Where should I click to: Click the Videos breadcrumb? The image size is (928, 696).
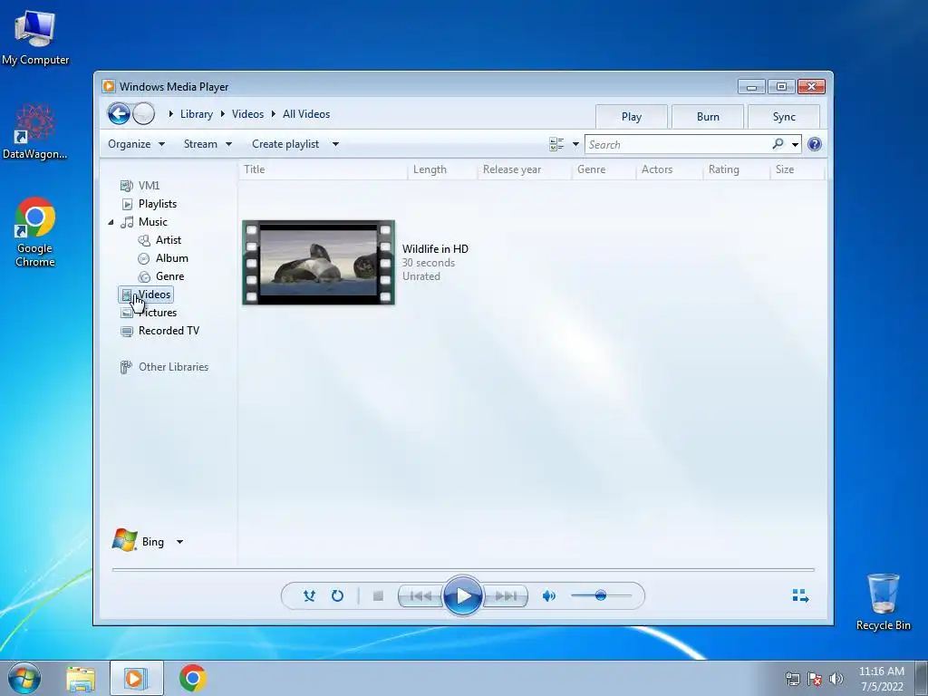pos(247,114)
